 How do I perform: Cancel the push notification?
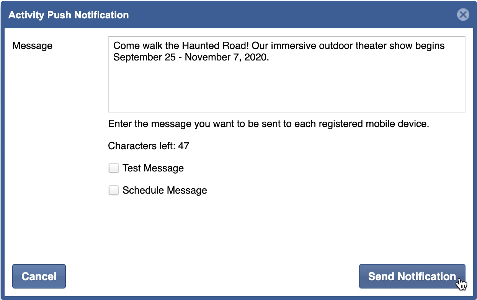pos(39,276)
